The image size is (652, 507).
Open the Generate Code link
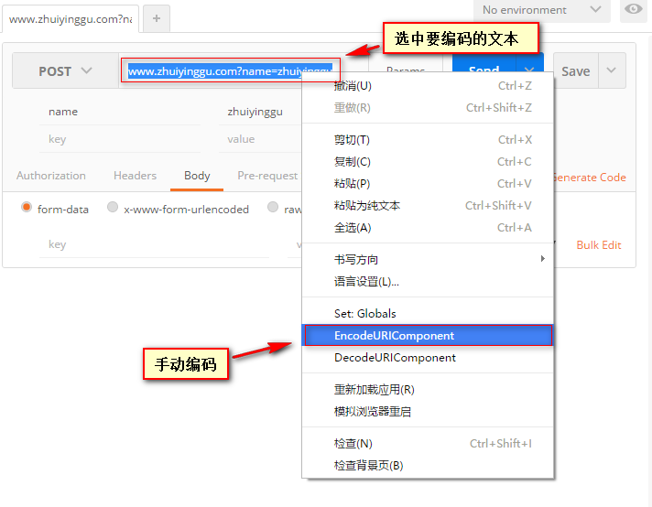coord(590,178)
